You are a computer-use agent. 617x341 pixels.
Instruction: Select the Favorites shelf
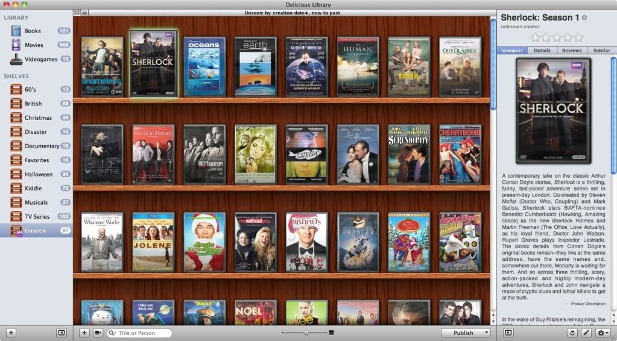coord(36,160)
